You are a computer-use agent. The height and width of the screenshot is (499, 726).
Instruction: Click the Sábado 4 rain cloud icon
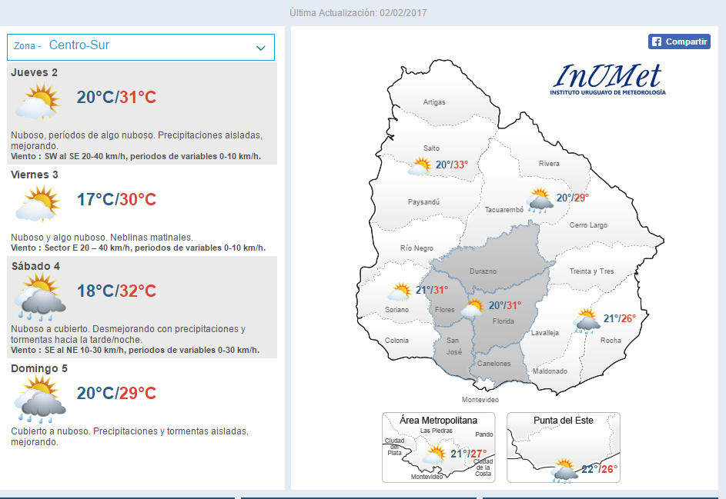[x=40, y=297]
